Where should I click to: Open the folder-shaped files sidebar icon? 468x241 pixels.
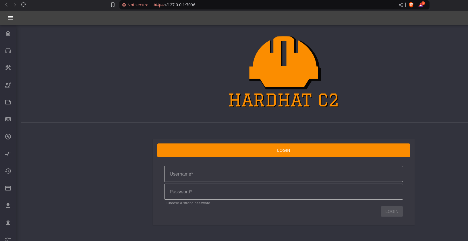(8, 102)
